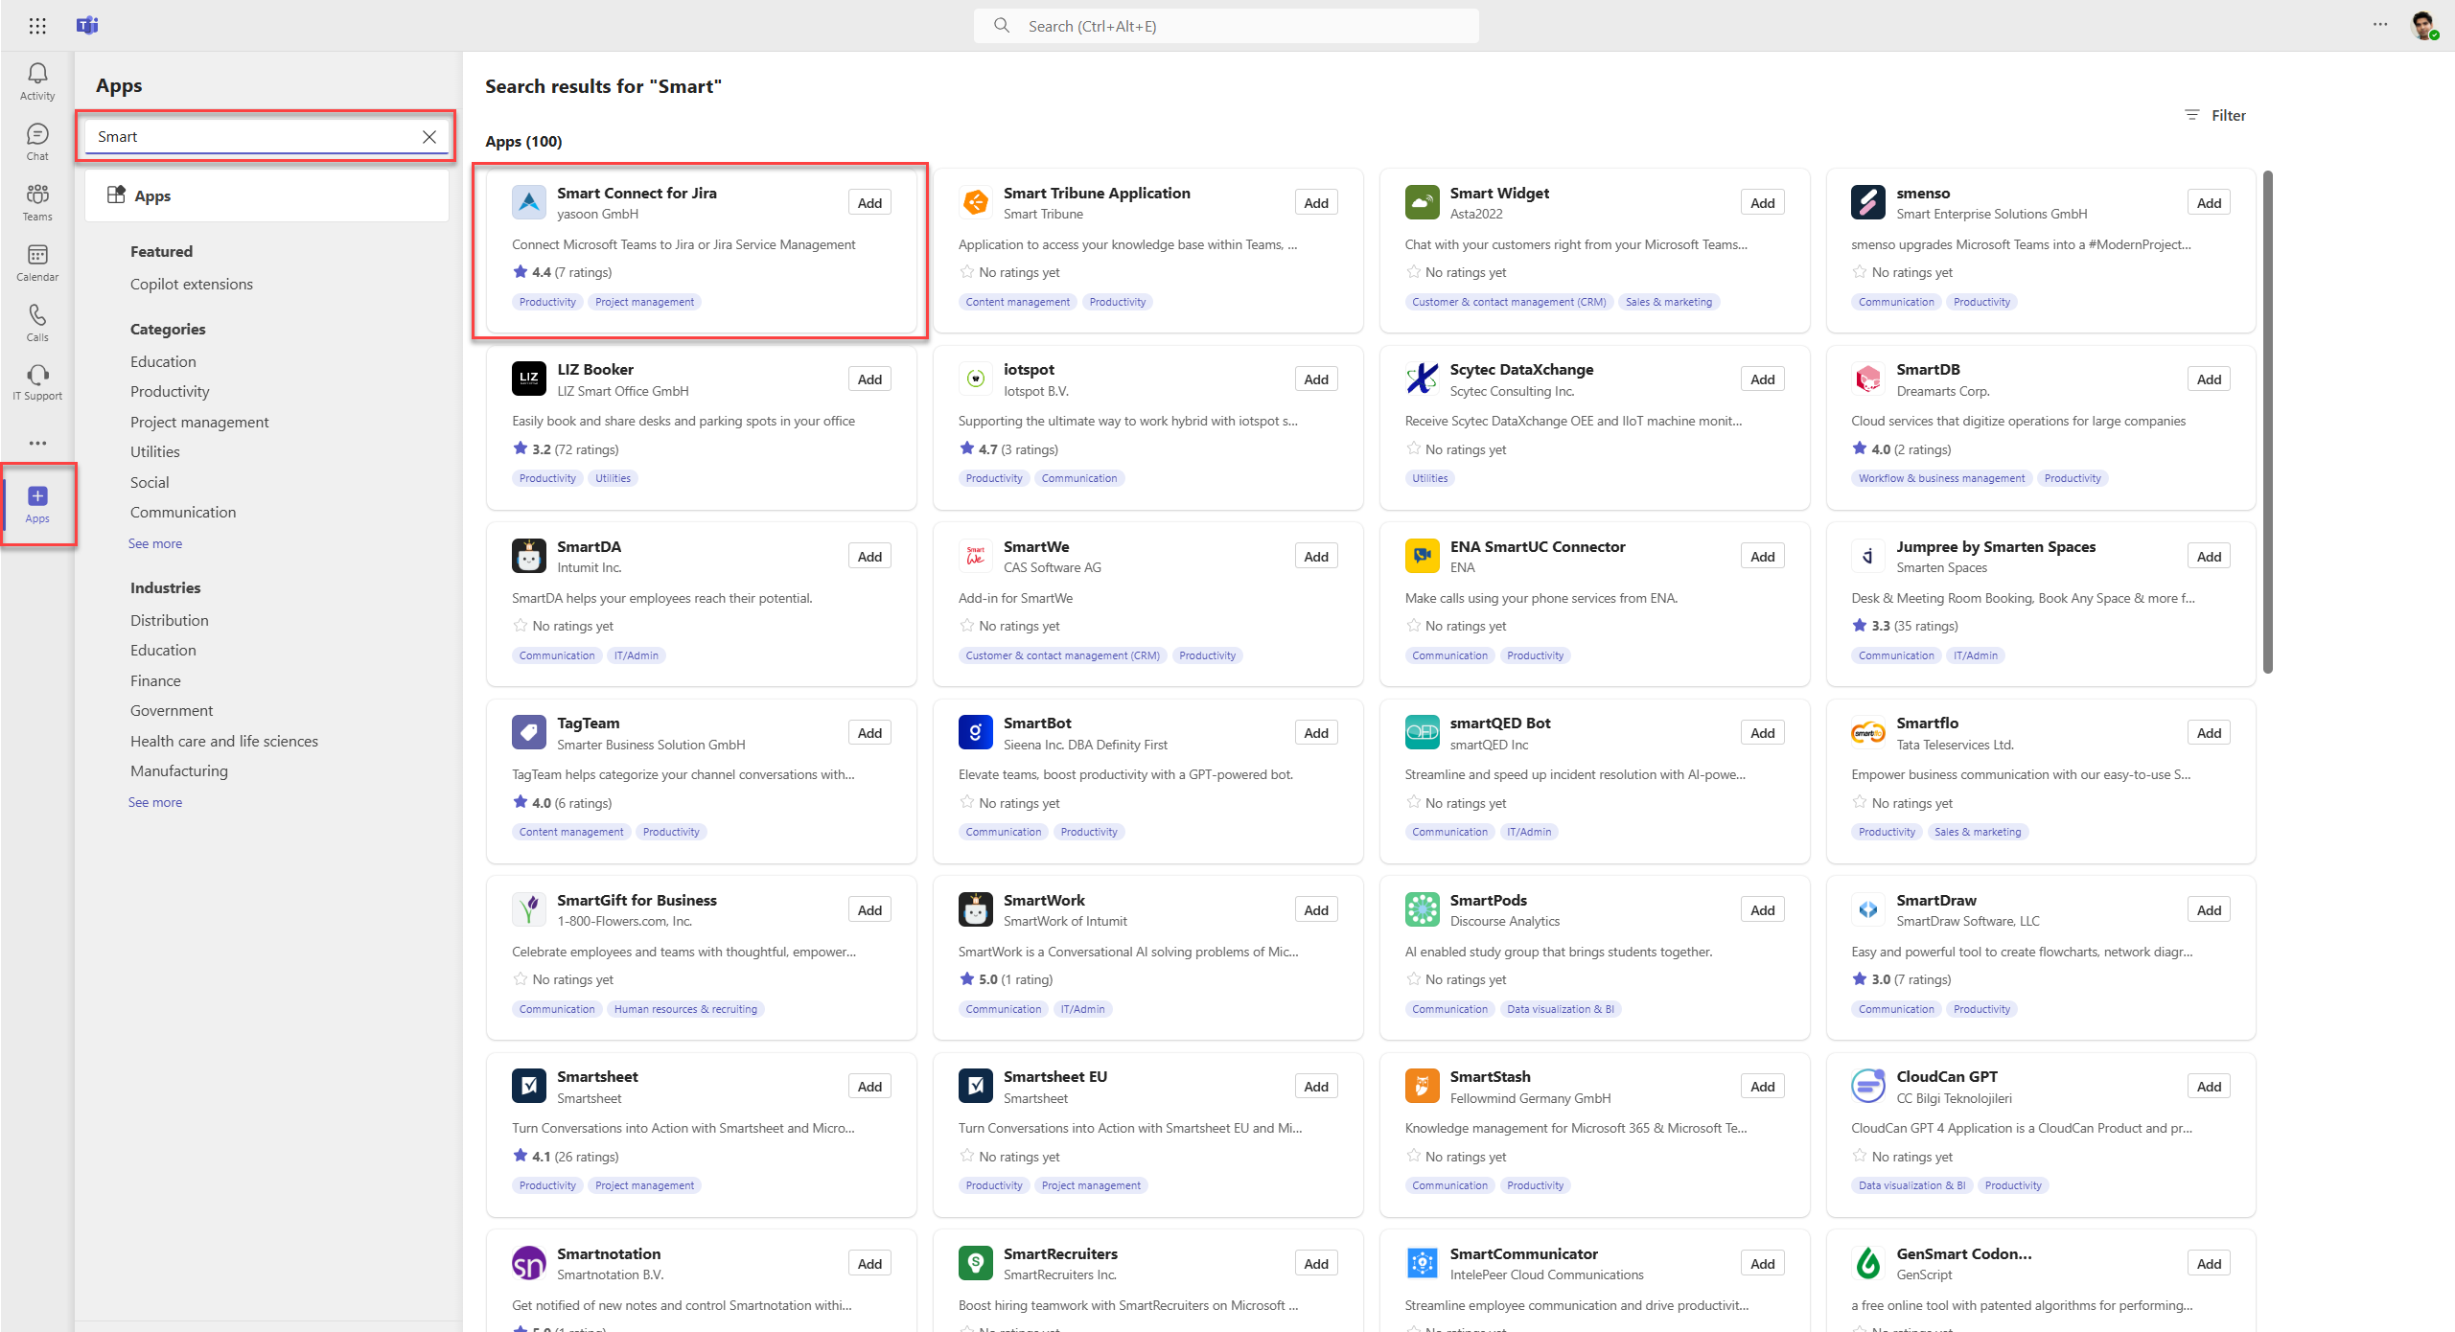Screen dimensions: 2455x1332
Task: Clear the Smart search text with X
Action: 429,137
